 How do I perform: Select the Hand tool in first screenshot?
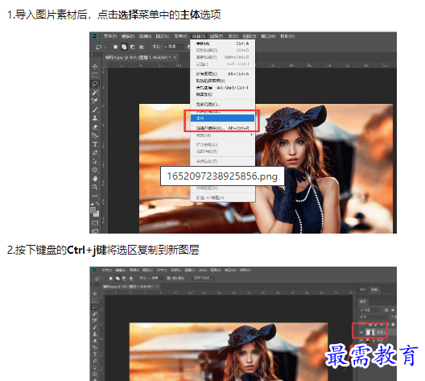pyautogui.click(x=95, y=179)
